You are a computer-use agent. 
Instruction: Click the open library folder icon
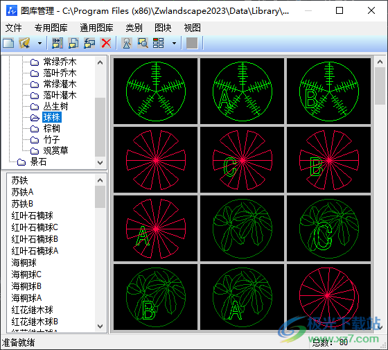[24, 43]
